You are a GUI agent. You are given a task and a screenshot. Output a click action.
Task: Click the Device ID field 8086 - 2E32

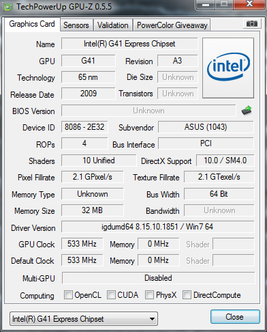tap(84, 127)
